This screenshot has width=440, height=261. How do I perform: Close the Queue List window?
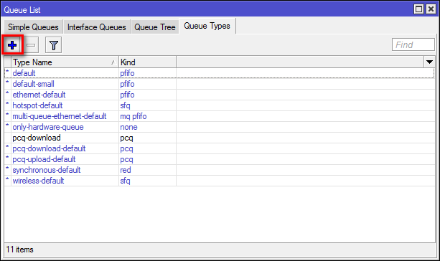(x=431, y=9)
